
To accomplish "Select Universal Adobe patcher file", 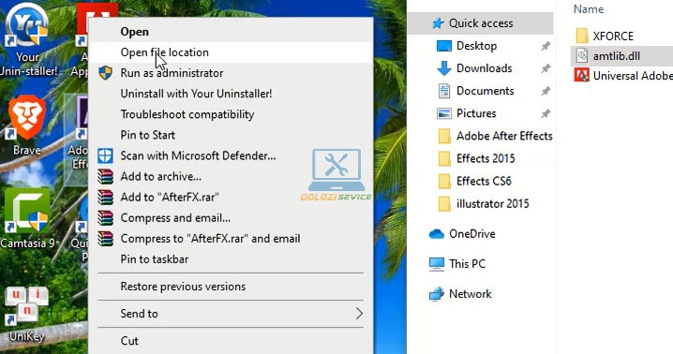I will point(623,76).
